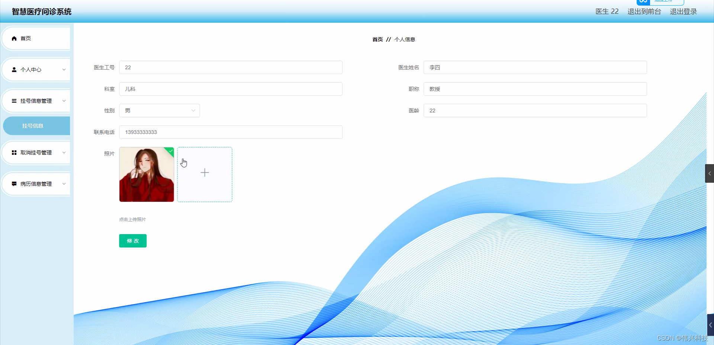This screenshot has width=714, height=345.
Task: Expand the 病历信息管理 menu section
Action: (64, 183)
